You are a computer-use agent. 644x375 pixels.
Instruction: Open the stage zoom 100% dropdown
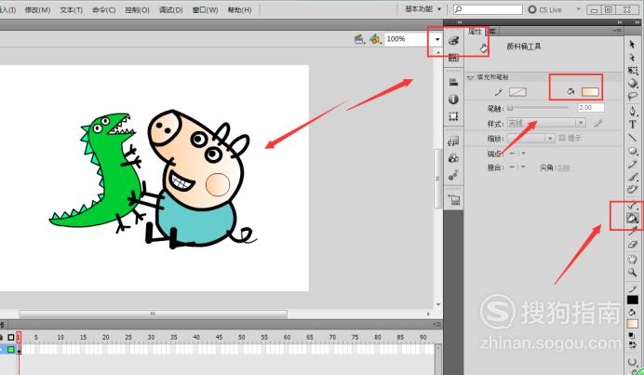tap(437, 39)
